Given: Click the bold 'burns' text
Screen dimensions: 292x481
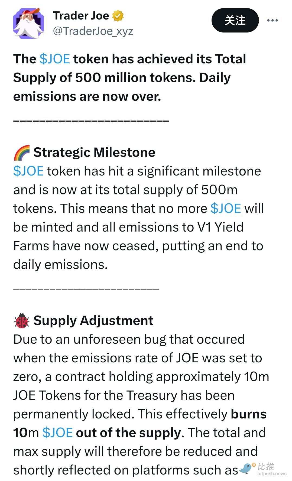Looking at the screenshot, I should [249, 414].
